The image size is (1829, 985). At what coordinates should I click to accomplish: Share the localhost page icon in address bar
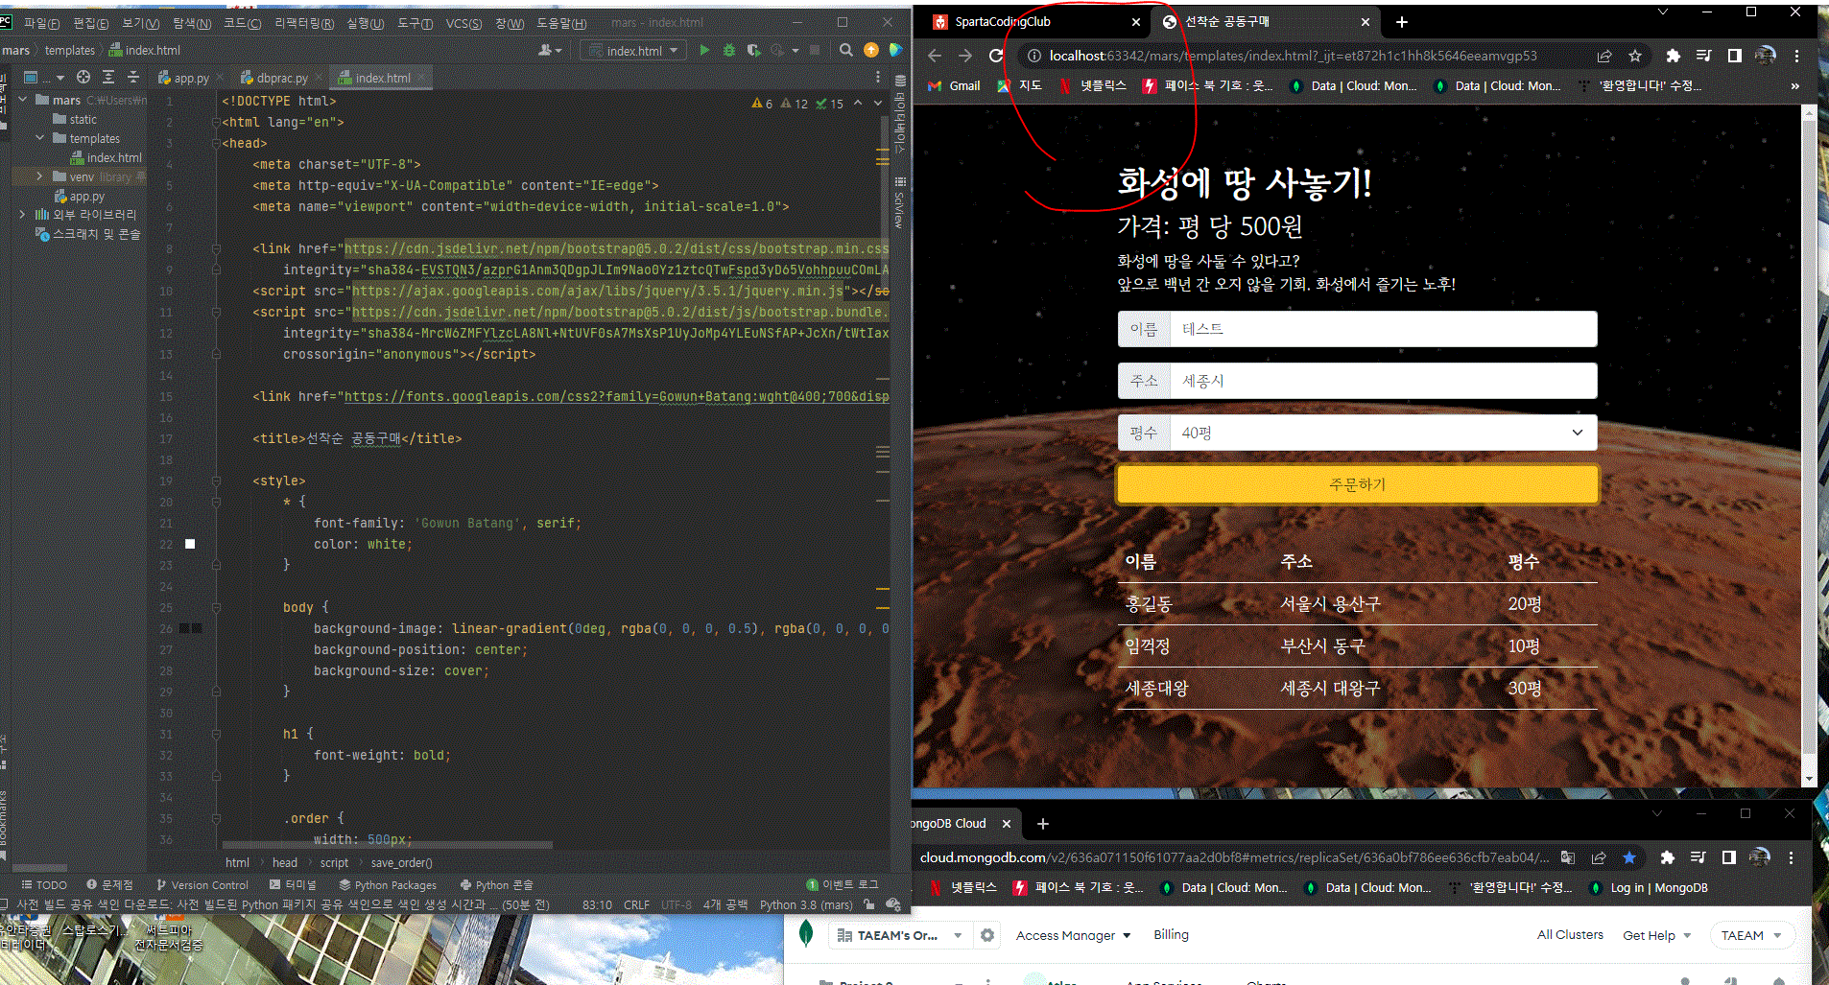1604,56
